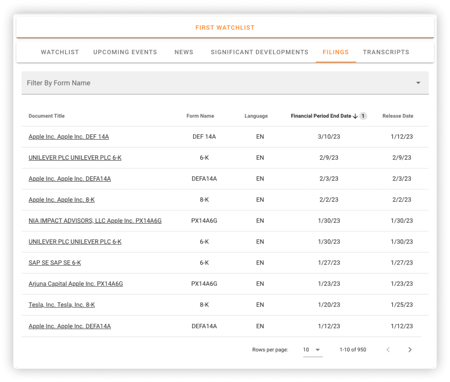This screenshot has height=382, width=450.
Task: Open Apple Inc. DEFA14A filing dated 2/3/23
Action: pos(70,179)
